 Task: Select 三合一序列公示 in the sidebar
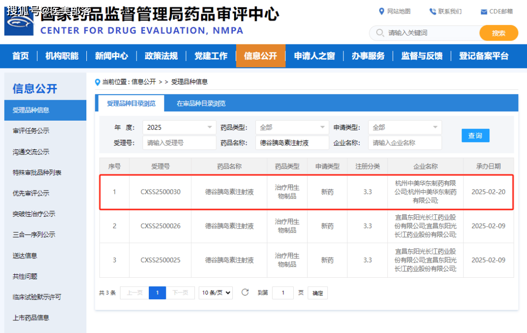pos(34,234)
